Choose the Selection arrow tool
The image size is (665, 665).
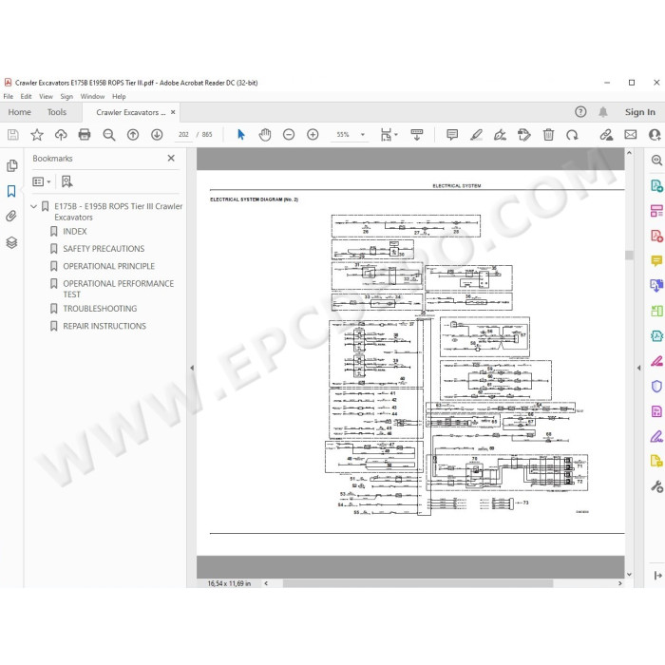pos(241,135)
